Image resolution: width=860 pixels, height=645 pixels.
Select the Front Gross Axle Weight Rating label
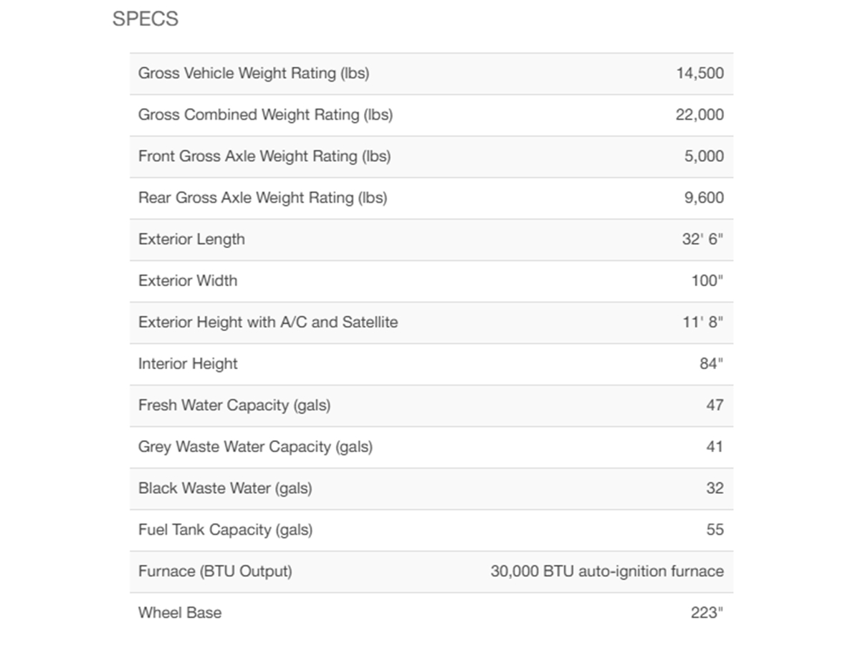tap(264, 156)
